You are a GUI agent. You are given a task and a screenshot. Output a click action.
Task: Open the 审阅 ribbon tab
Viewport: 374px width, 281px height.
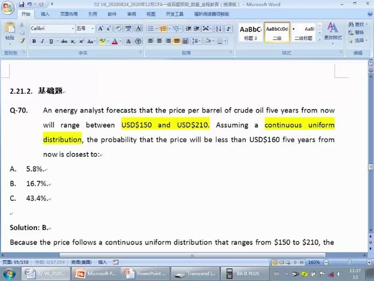[131, 14]
